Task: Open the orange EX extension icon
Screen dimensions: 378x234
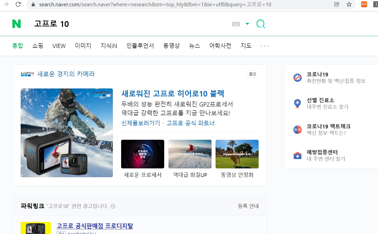Action: (364, 4)
